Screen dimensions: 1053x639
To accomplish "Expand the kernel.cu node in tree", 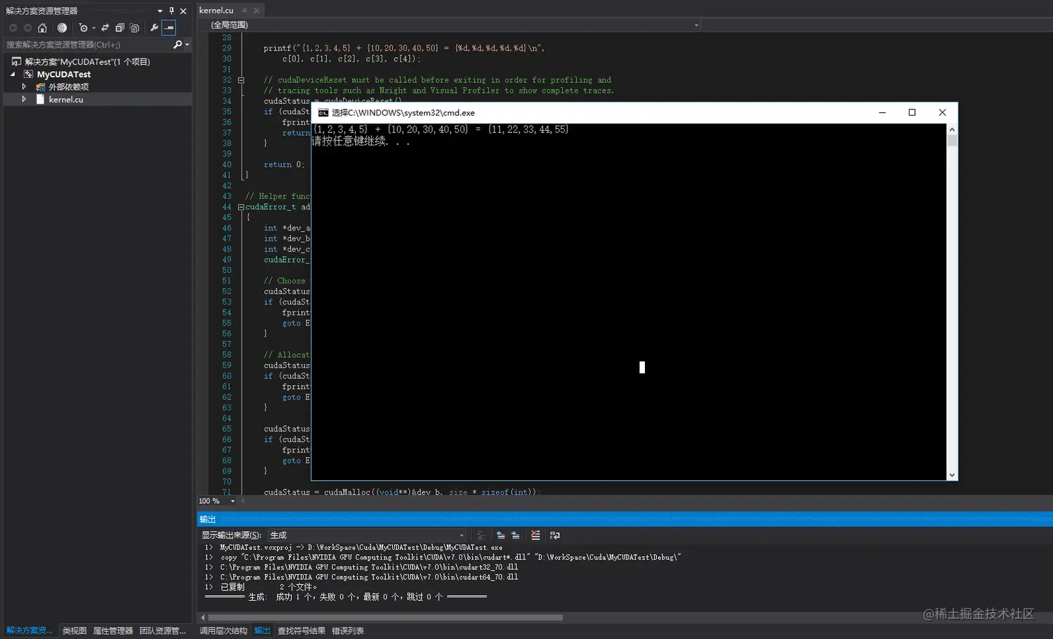I will 24,100.
